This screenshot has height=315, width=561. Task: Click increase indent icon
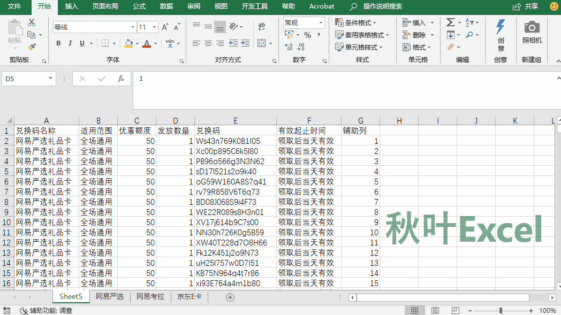click(245, 43)
